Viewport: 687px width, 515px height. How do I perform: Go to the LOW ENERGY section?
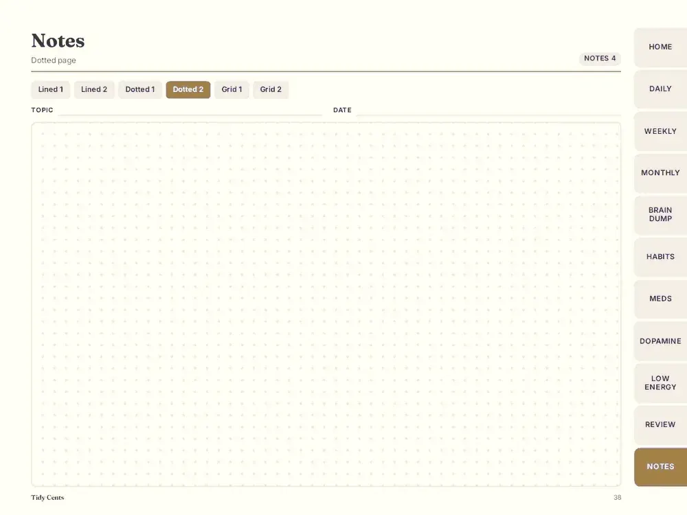[x=660, y=382]
